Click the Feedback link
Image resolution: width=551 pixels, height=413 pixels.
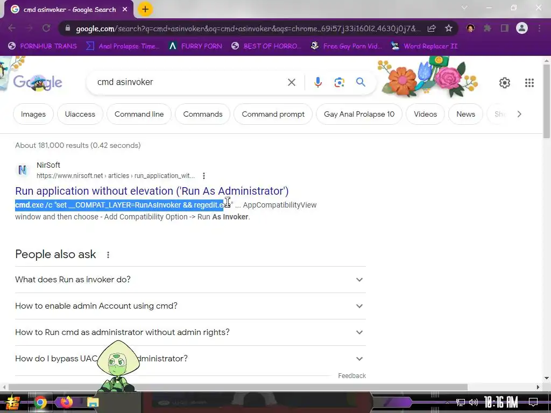pos(352,376)
